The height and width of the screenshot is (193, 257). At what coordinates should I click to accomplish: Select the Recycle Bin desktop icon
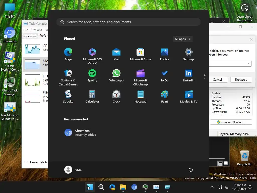[x=244, y=158]
